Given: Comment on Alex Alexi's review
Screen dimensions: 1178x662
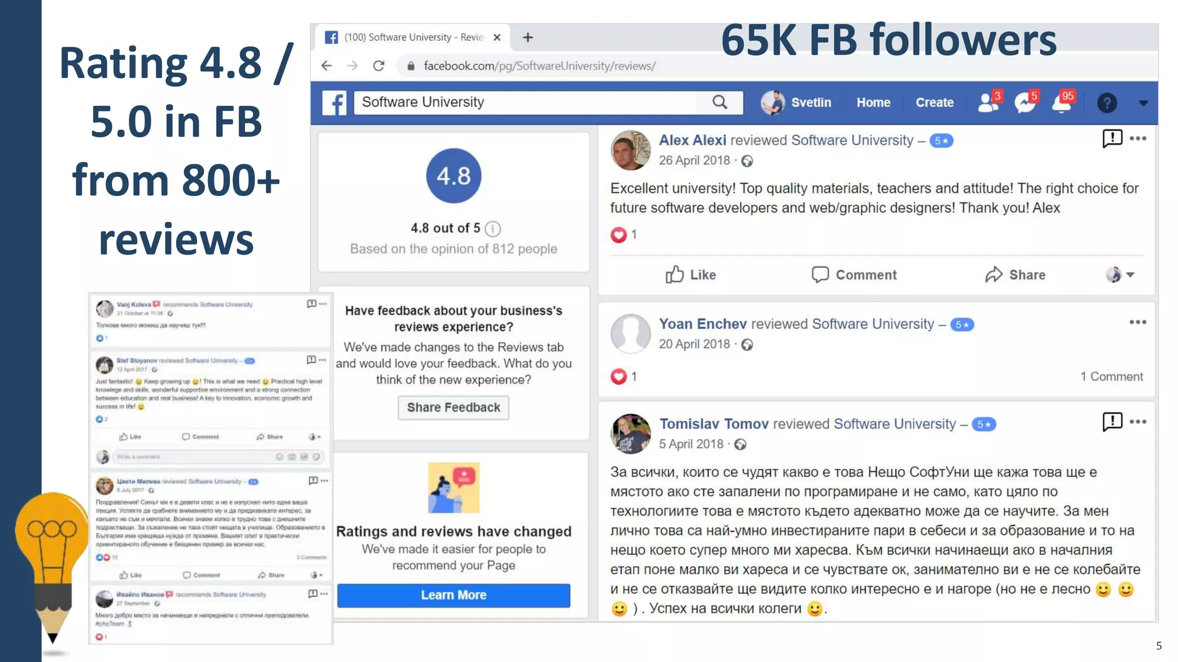Looking at the screenshot, I should click(854, 275).
